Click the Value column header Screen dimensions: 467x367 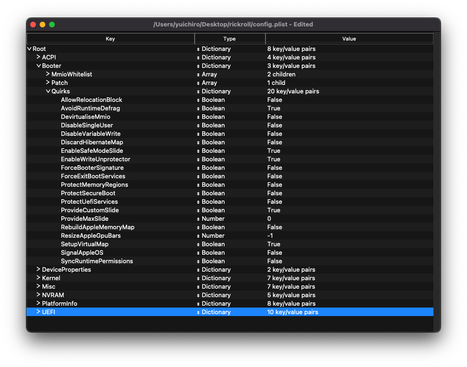(x=349, y=39)
